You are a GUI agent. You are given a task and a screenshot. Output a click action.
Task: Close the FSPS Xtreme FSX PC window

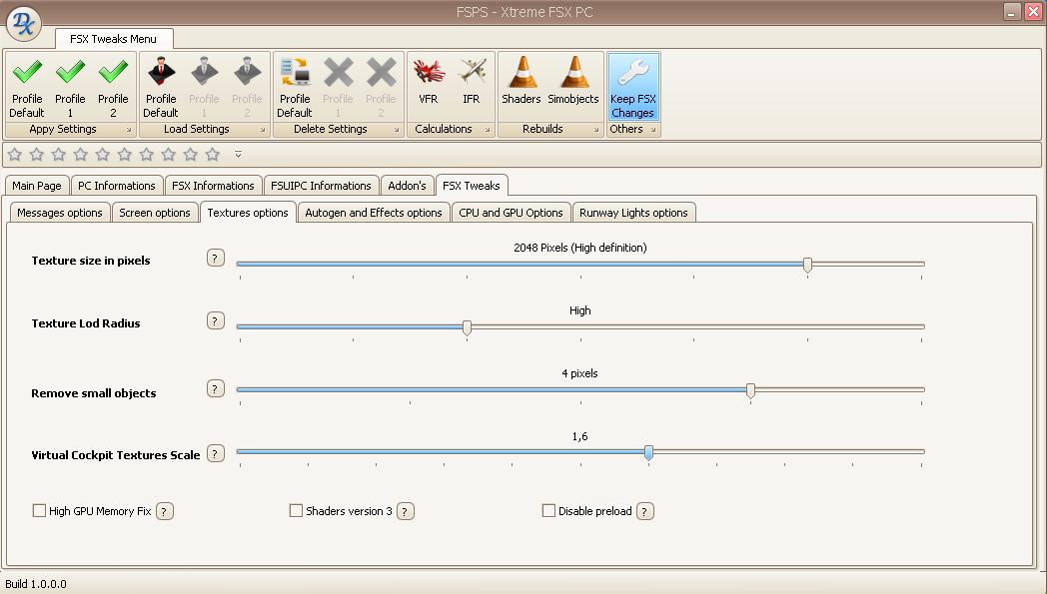[x=1032, y=11]
